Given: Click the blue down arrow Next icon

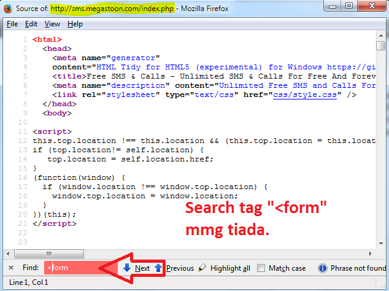Looking at the screenshot, I should coord(127,268).
